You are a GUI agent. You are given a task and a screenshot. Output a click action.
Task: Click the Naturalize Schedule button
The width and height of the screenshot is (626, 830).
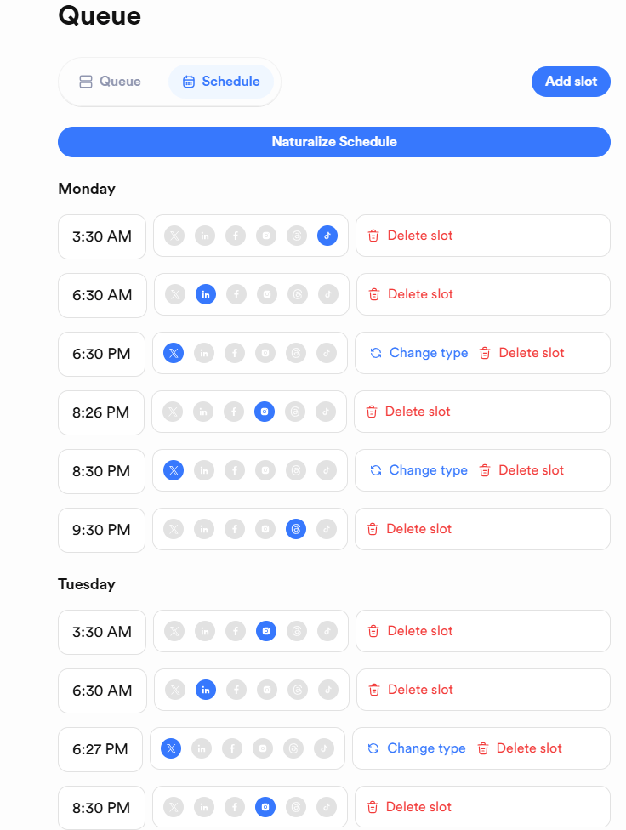[x=334, y=142]
